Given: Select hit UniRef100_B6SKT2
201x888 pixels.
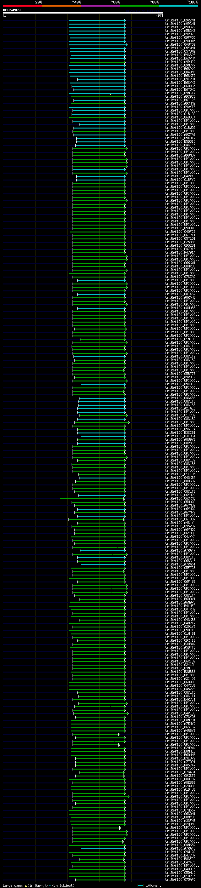Looking at the screenshot, I should [x=180, y=76].
